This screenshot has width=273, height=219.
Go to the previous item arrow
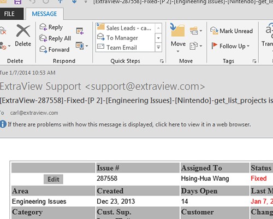click(60, 2)
